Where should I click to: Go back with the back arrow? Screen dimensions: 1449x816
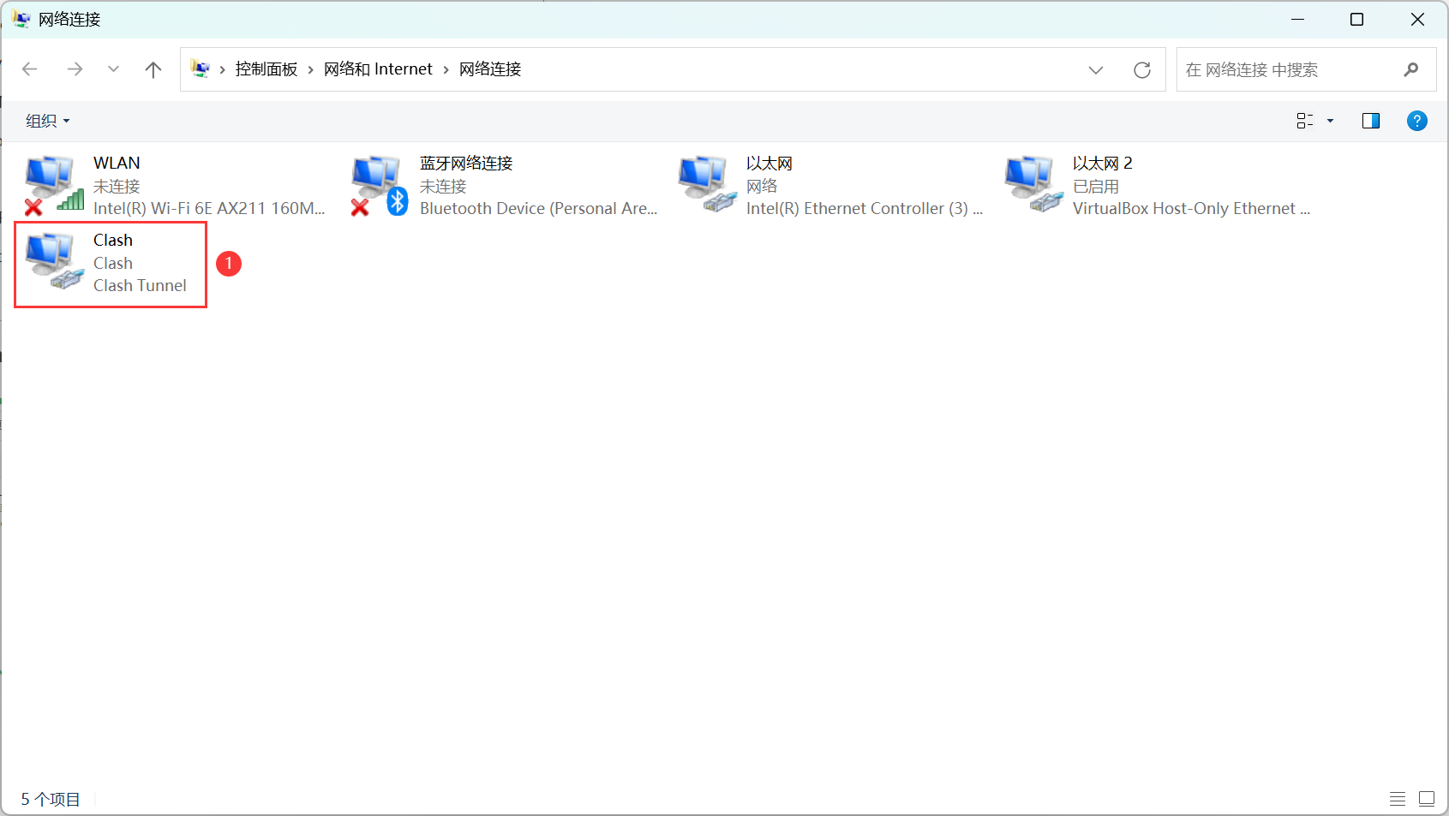[x=30, y=69]
